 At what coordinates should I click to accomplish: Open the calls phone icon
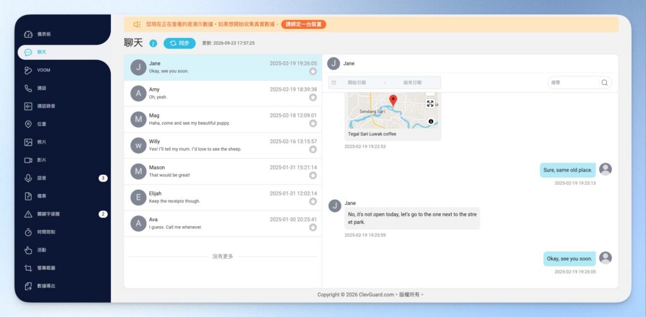coord(28,88)
